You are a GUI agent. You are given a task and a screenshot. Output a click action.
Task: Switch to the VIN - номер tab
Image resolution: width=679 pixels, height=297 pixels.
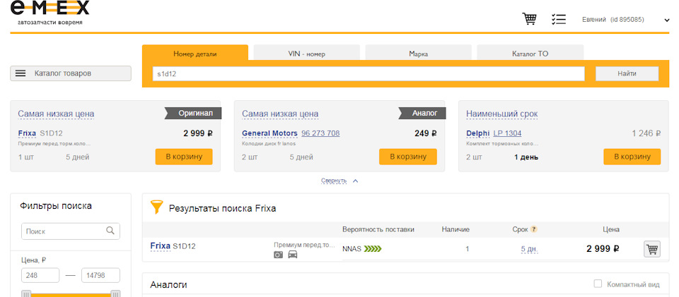click(306, 54)
